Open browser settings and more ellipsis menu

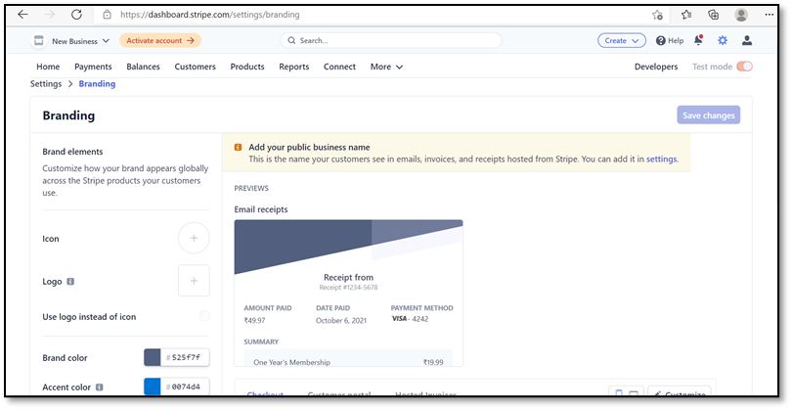tap(770, 15)
